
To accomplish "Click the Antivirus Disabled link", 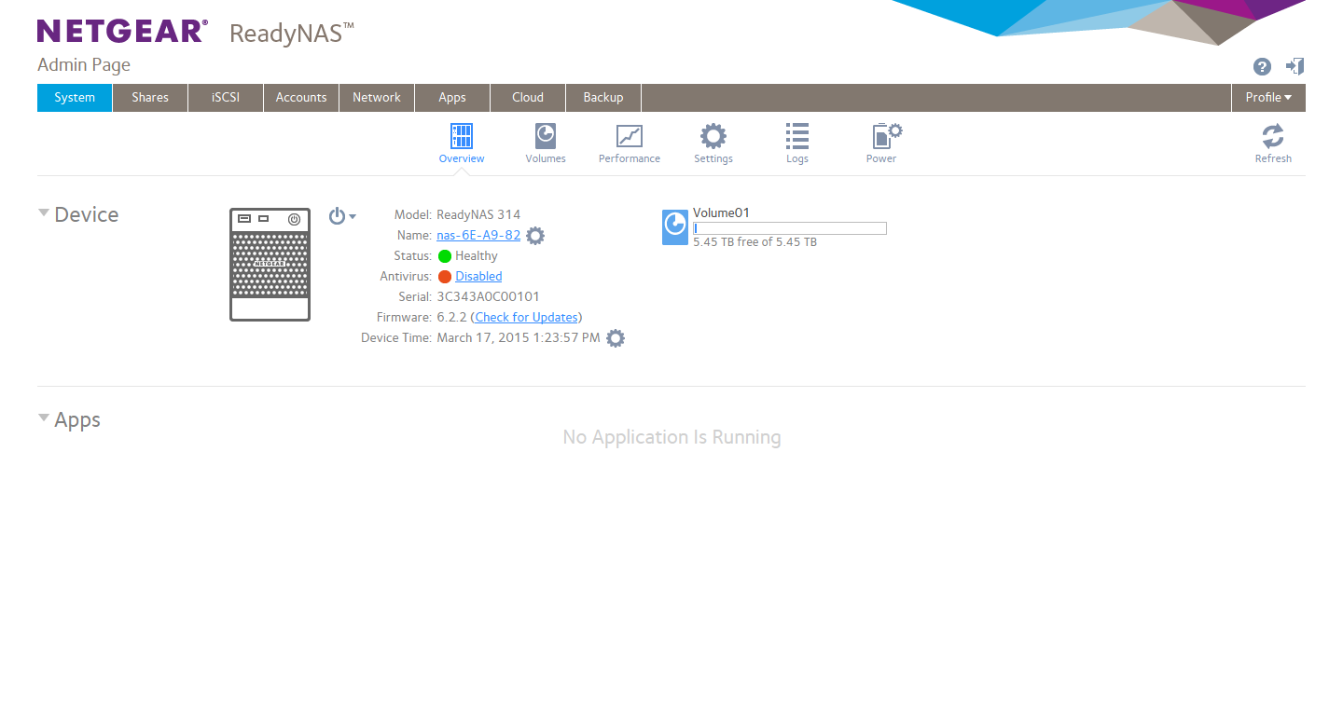I will tap(478, 277).
